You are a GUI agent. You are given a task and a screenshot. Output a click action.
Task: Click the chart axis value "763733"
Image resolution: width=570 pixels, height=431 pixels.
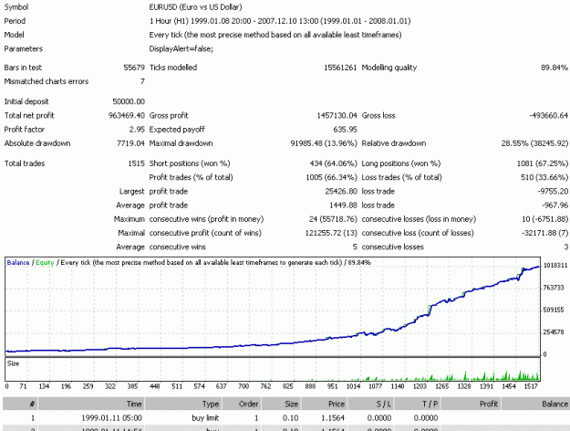(554, 288)
